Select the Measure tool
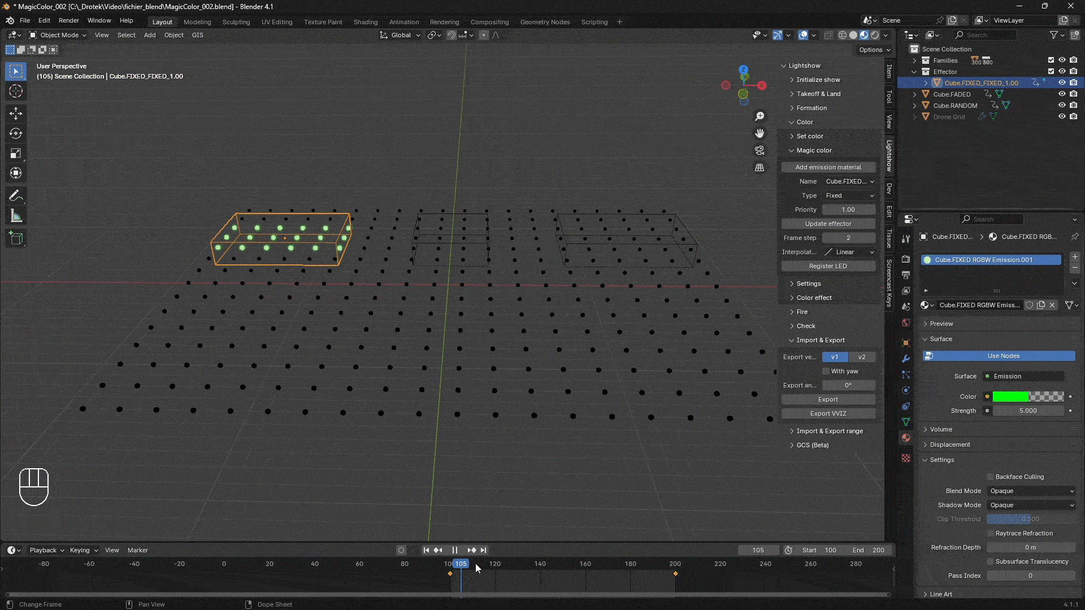The width and height of the screenshot is (1085, 610). pos(16,216)
